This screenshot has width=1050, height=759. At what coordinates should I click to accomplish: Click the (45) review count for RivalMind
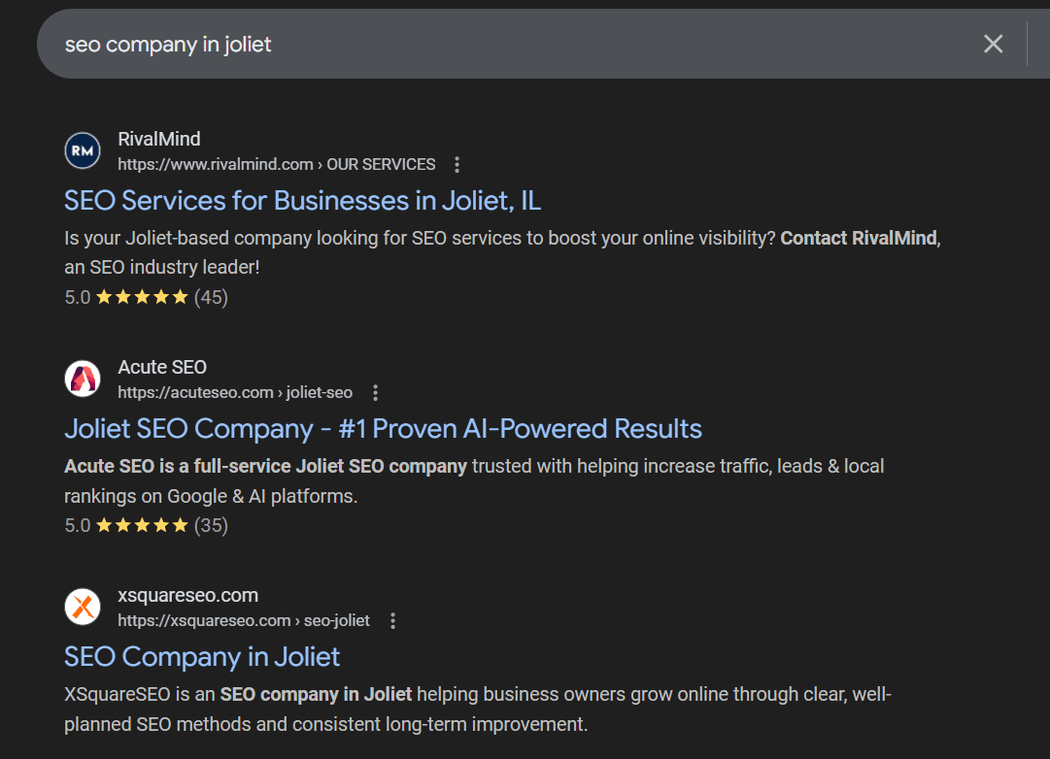point(213,297)
